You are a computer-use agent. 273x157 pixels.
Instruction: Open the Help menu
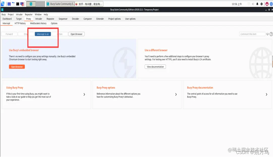pyautogui.click(x=46, y=14)
